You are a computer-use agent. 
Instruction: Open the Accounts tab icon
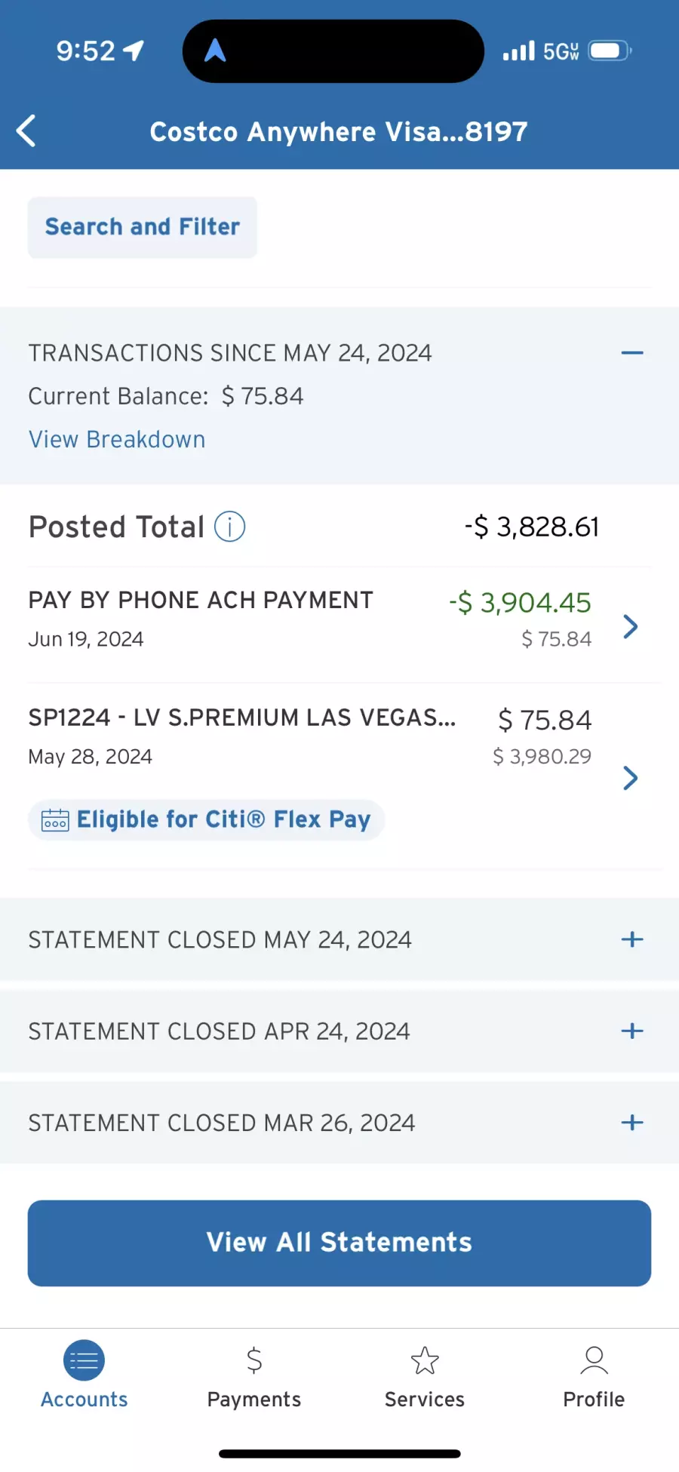(x=84, y=1360)
